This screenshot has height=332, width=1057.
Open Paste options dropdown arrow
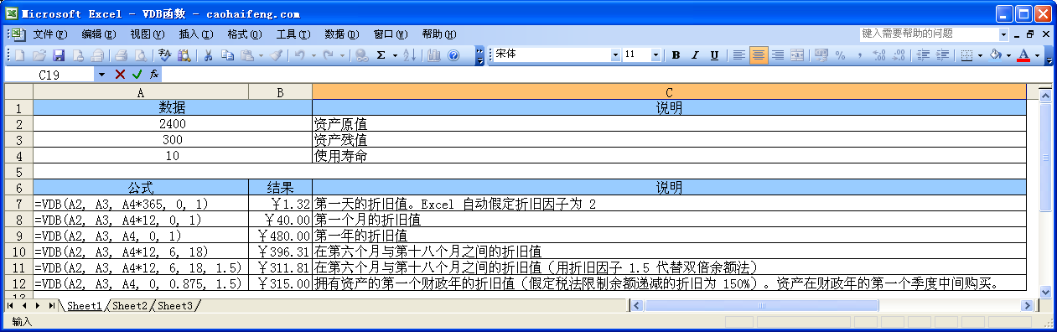[260, 55]
